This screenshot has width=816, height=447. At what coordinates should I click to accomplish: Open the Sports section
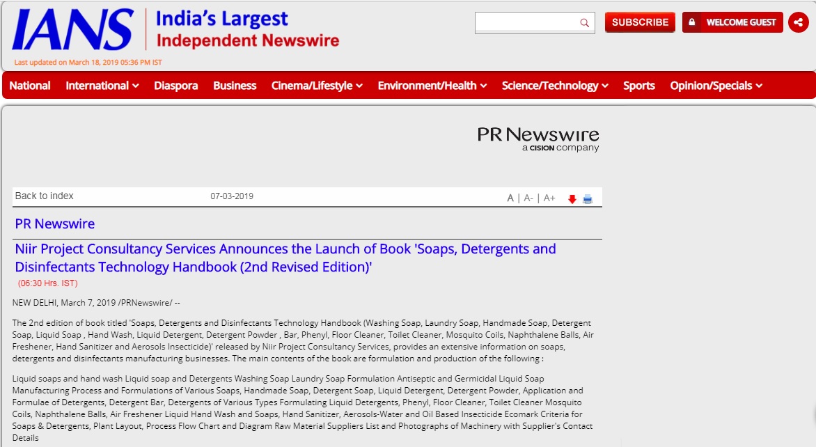pos(639,86)
